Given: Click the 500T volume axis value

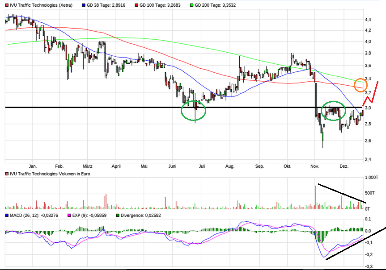Looking at the screenshot, I should click(370, 193).
